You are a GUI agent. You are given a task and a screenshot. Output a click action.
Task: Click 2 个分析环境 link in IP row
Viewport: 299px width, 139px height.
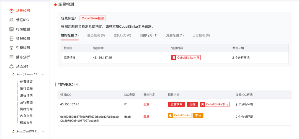tap(244, 104)
